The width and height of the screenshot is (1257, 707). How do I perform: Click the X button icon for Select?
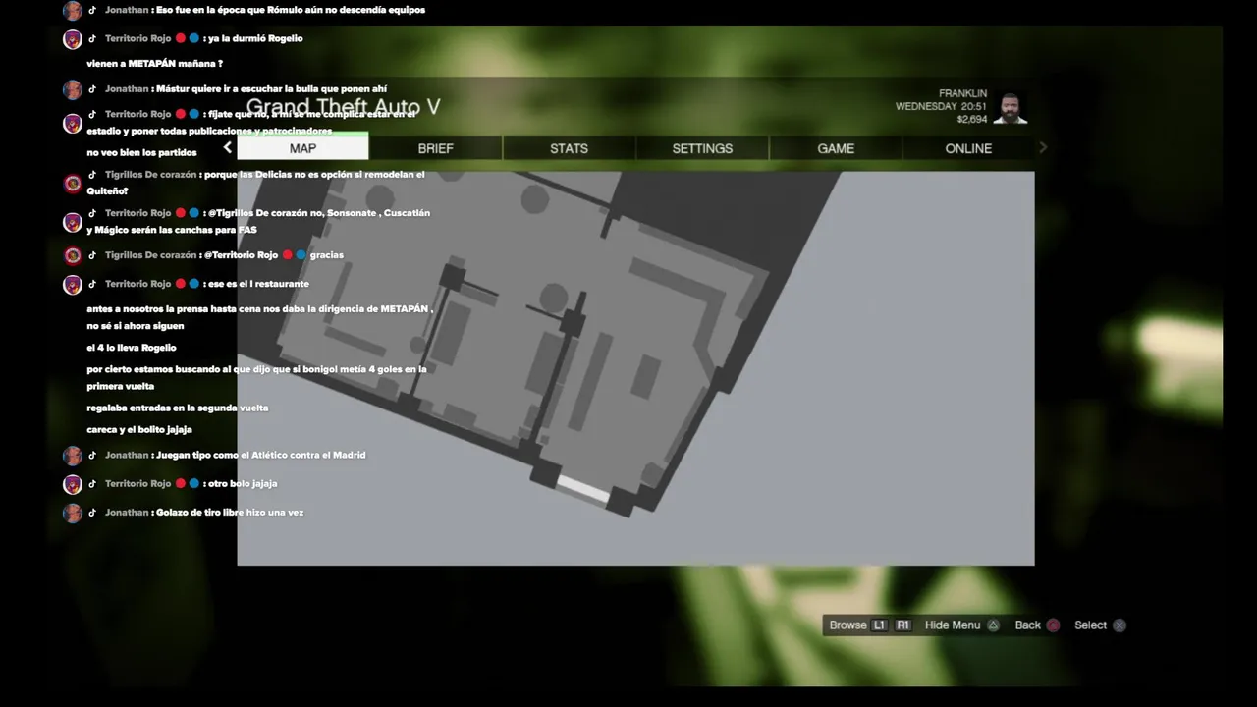(x=1119, y=625)
